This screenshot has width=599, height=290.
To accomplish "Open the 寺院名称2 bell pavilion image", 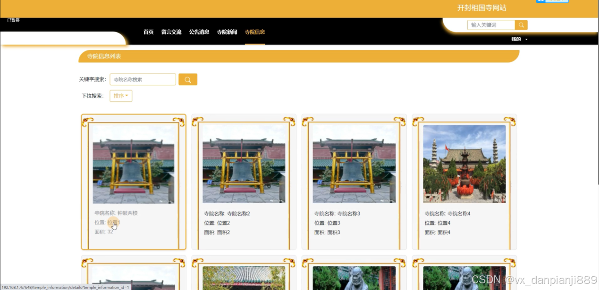I will pos(244,164).
